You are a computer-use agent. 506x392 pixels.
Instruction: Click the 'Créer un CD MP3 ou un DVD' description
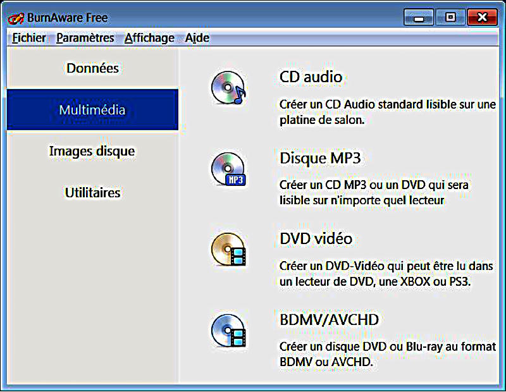[374, 193]
